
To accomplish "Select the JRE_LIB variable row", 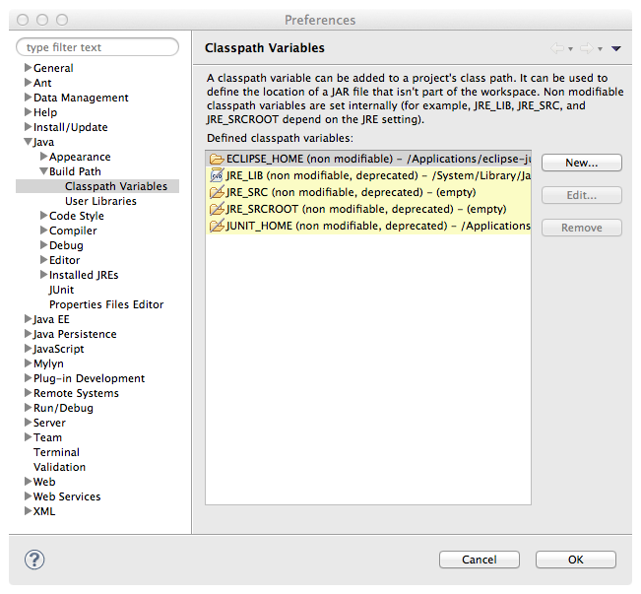I will (x=368, y=175).
